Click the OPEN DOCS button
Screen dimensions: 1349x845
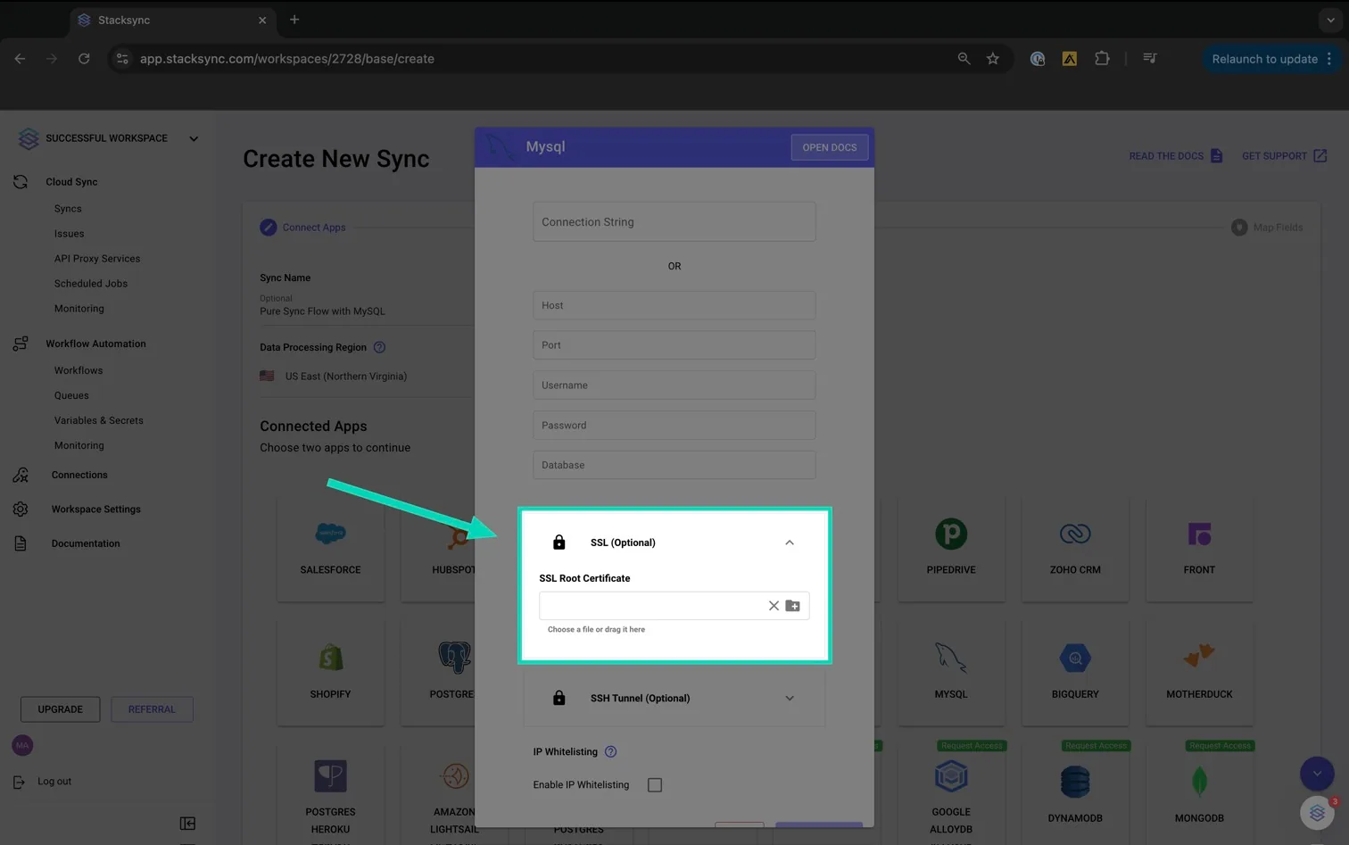[830, 147]
